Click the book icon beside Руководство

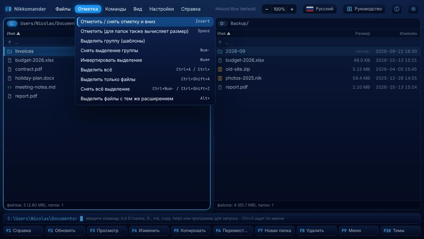point(349,9)
